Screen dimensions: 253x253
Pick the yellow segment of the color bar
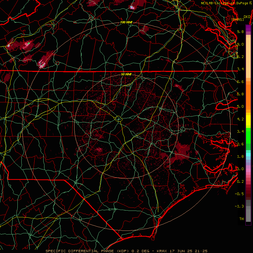[x=248, y=120]
